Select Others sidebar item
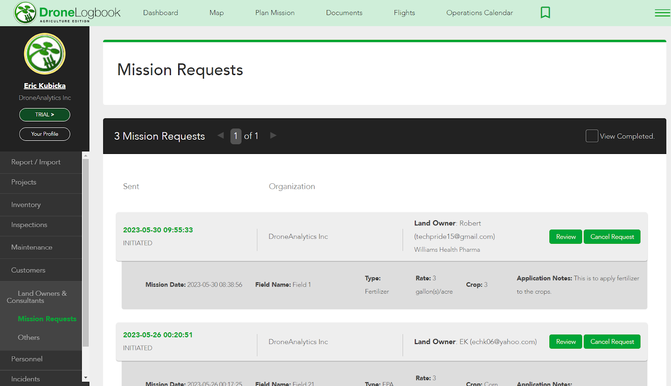 [x=29, y=337]
